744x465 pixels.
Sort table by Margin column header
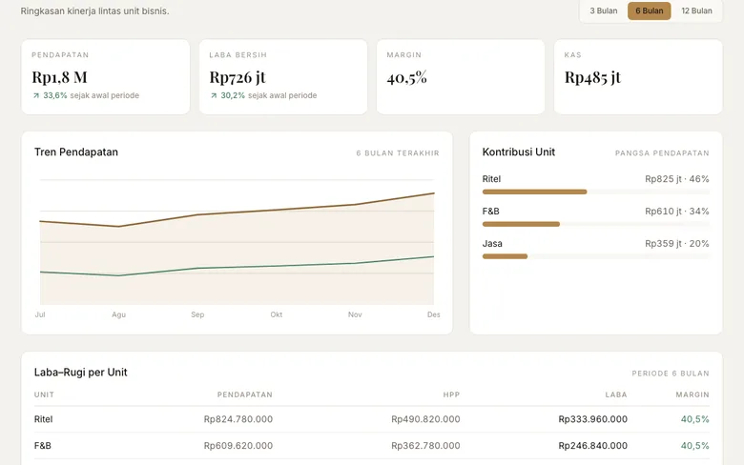coord(692,394)
